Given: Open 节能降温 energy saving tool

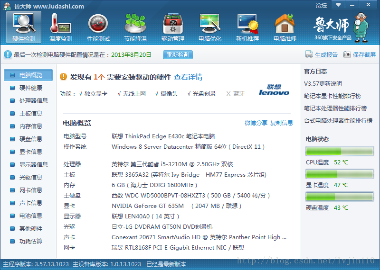Looking at the screenshot, I should click(135, 27).
